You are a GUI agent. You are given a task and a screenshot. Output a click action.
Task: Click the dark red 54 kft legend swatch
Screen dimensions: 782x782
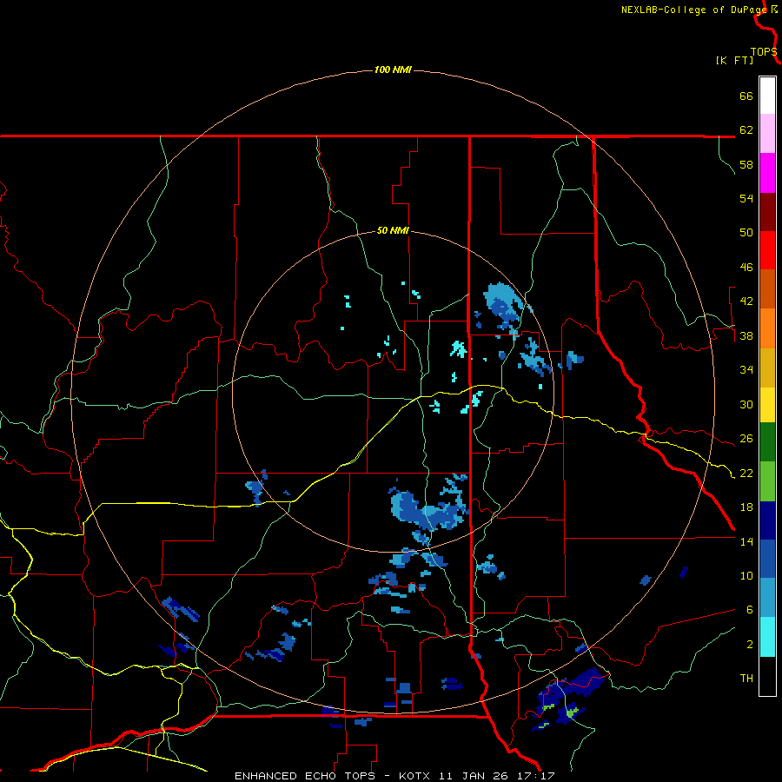(x=767, y=212)
